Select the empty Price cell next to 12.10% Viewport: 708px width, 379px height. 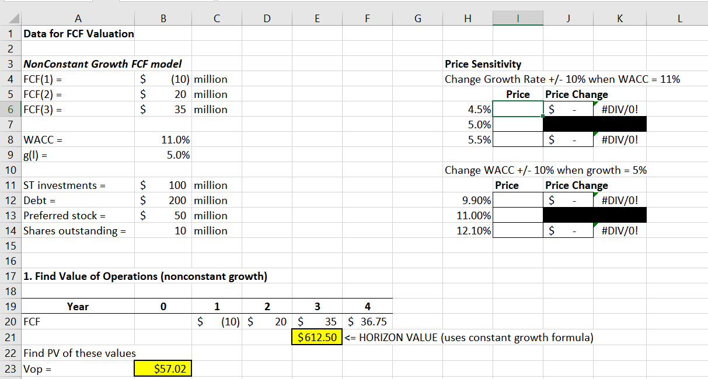coord(518,230)
